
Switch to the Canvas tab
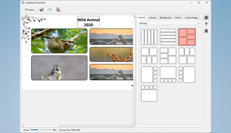pos(152,17)
